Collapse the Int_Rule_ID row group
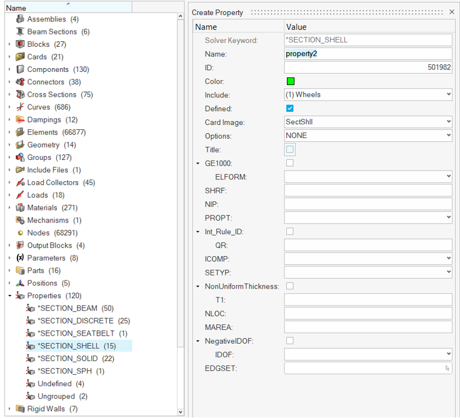460x418 pixels. pos(197,232)
